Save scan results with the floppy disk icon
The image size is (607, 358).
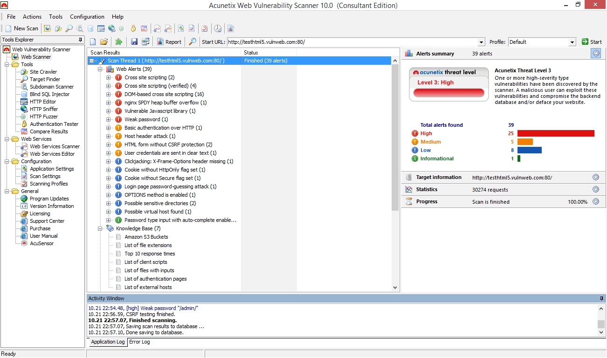click(134, 42)
